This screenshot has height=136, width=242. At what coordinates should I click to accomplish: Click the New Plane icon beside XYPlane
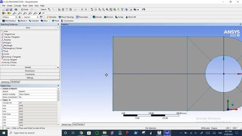pyautogui.click(x=20, y=17)
